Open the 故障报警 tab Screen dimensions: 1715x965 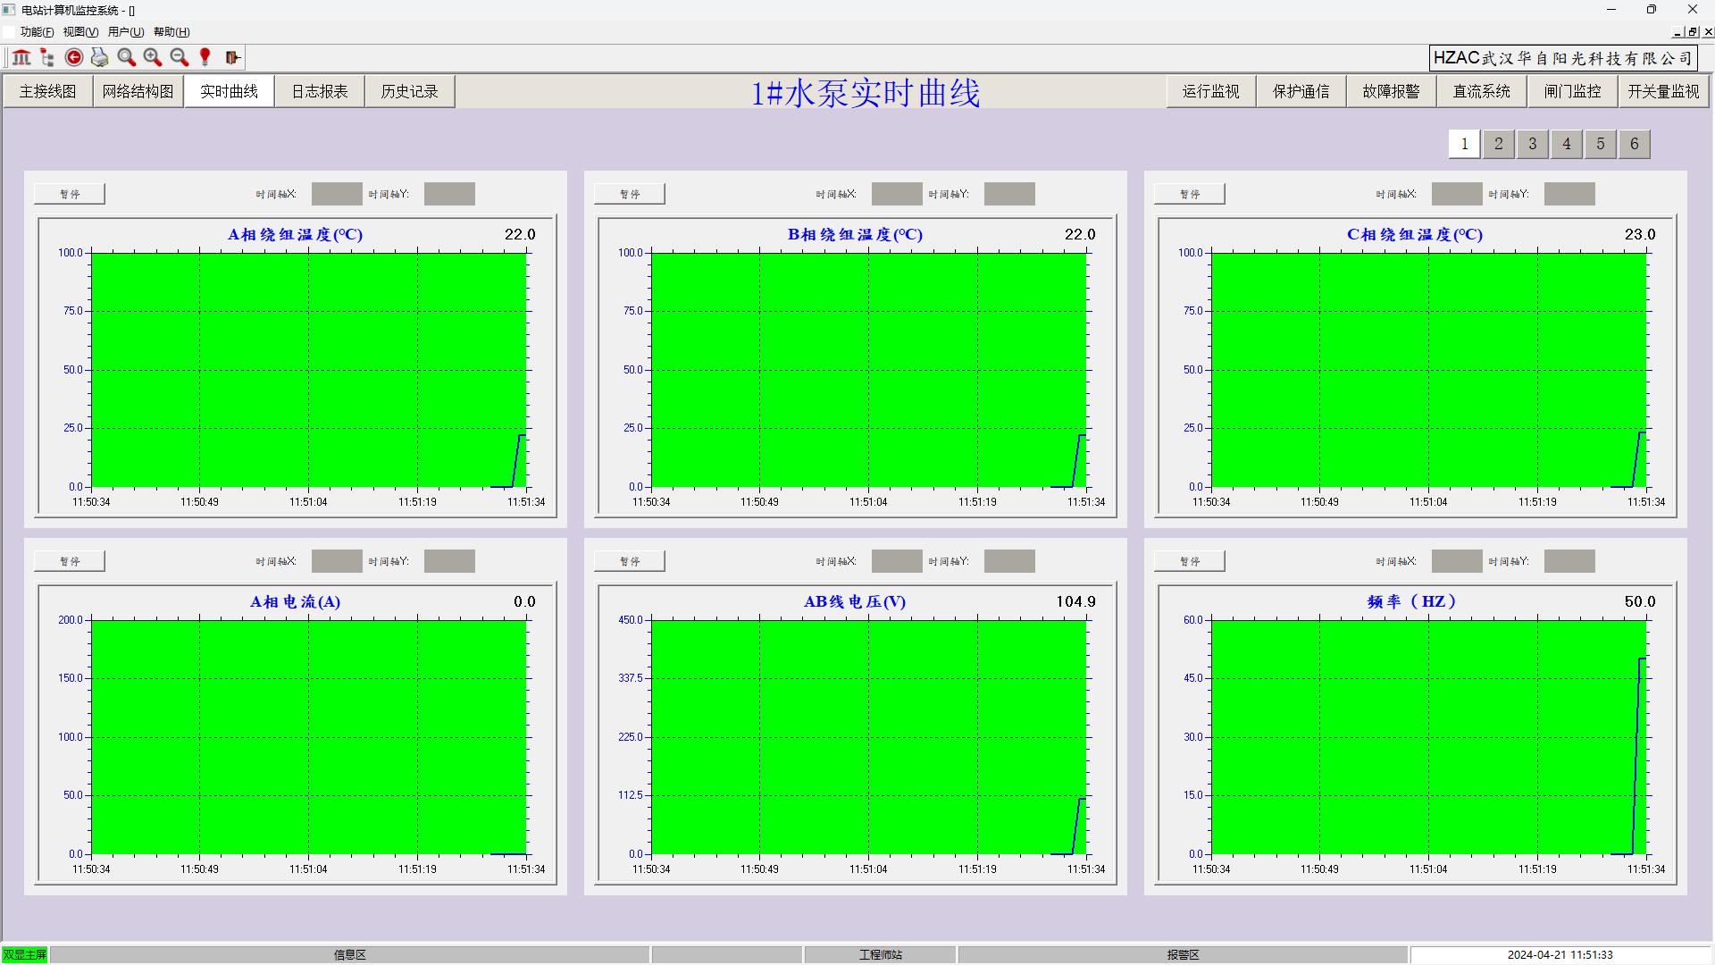pos(1391,91)
